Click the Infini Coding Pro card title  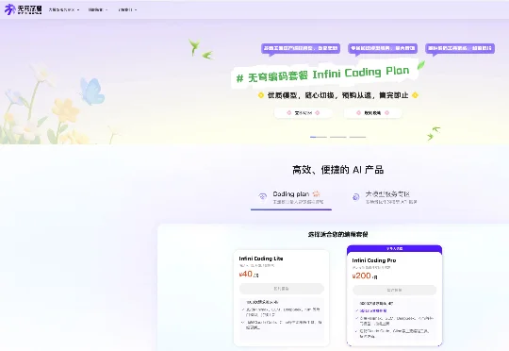click(x=374, y=260)
